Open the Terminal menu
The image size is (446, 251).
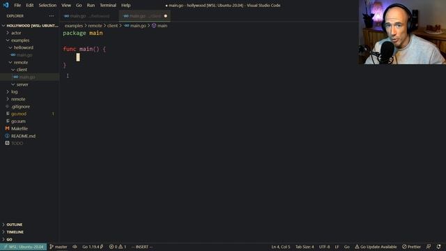[108, 5]
